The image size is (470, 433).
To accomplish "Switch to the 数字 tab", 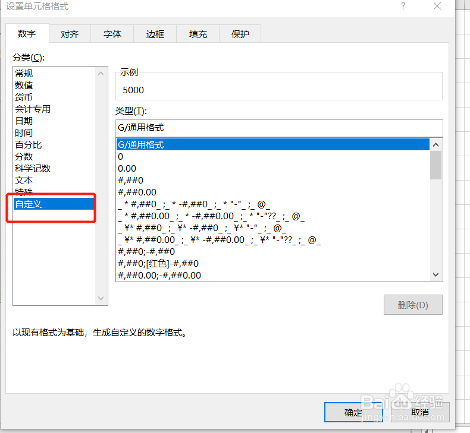I will [27, 33].
